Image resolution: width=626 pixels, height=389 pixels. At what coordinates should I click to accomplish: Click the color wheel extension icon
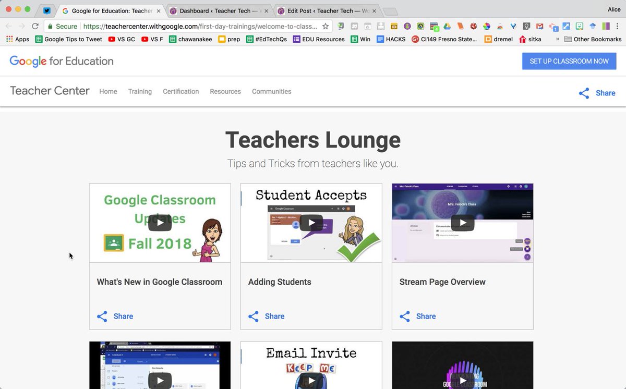click(x=487, y=26)
